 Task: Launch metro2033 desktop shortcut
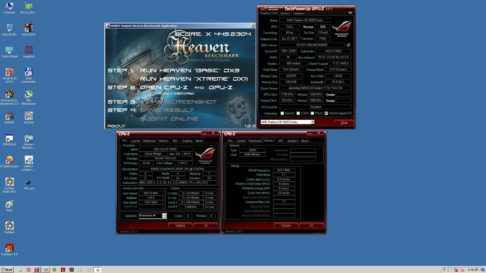29,30
